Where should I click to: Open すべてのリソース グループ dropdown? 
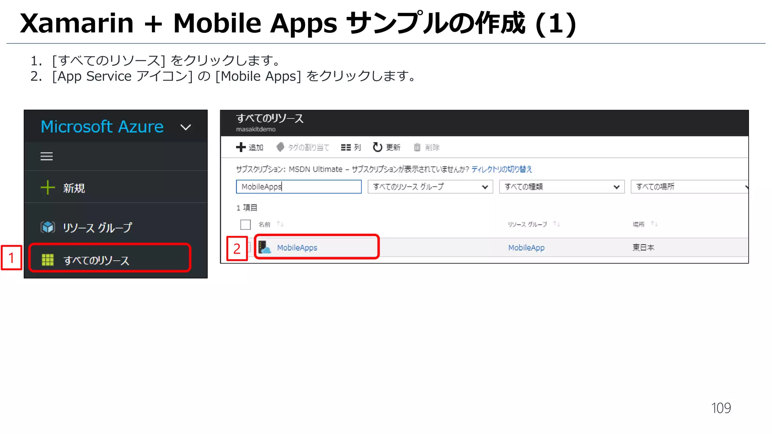coord(430,186)
